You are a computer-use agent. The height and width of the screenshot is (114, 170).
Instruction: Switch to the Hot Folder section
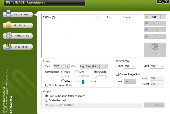tap(18, 25)
